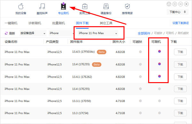Viewport: 192px width, 124px height.
Task: Select iPhone12,5 in 13.4.1 row
Action: (54, 77)
